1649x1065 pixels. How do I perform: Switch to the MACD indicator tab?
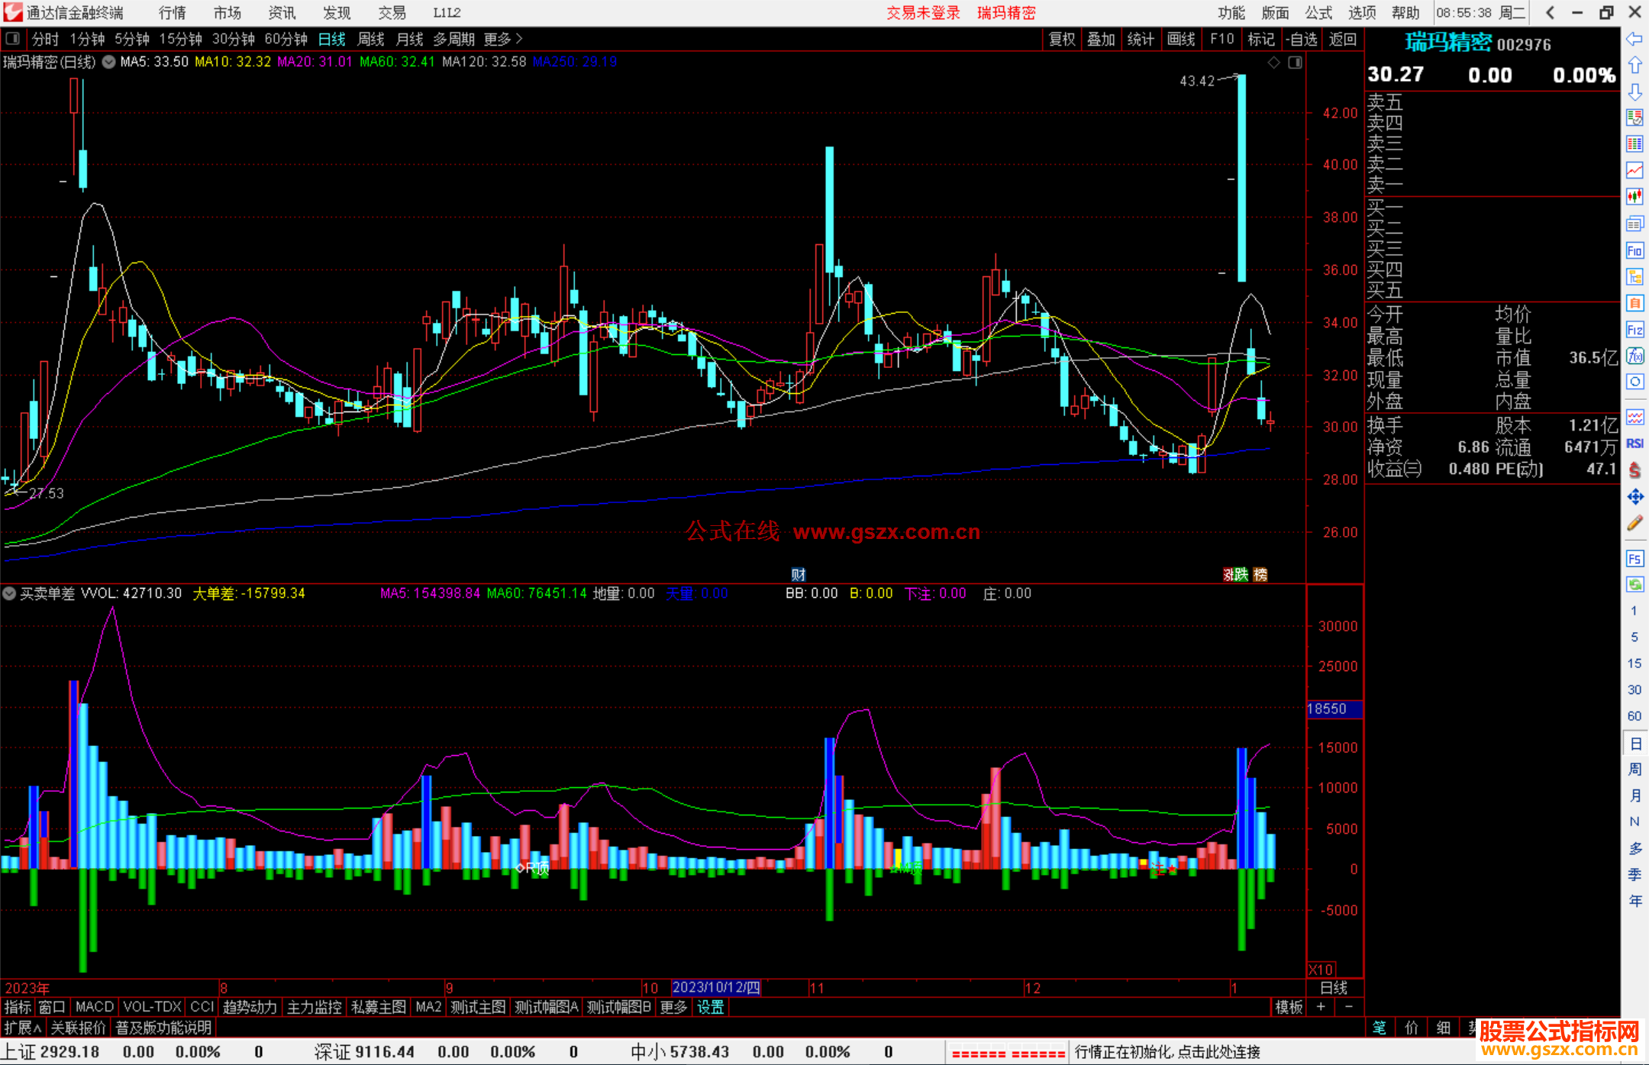(94, 1007)
